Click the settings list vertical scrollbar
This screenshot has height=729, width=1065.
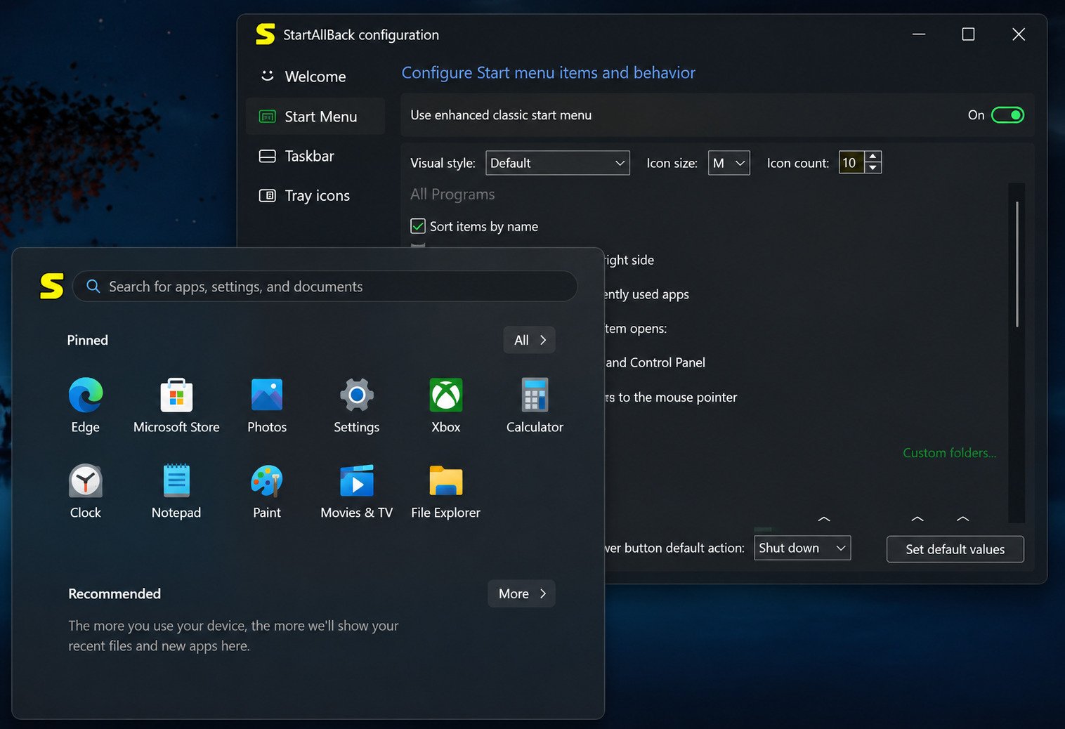tap(1017, 264)
